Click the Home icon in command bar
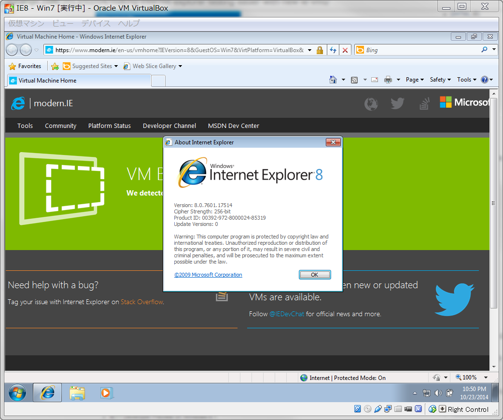Screen dimensions: 503x420 pos(333,80)
